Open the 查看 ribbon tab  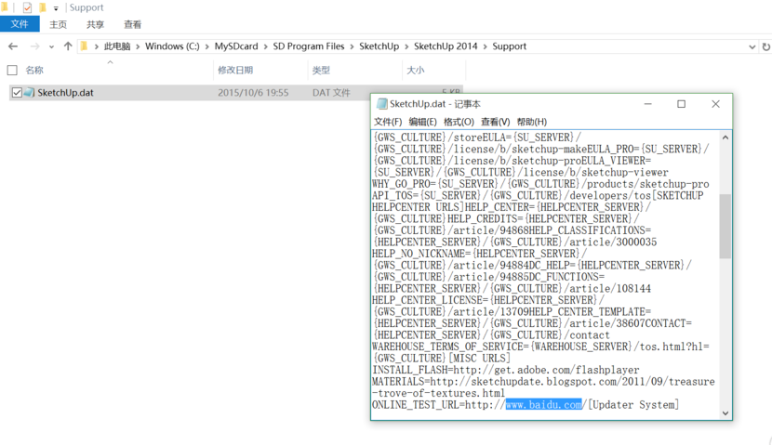[132, 24]
